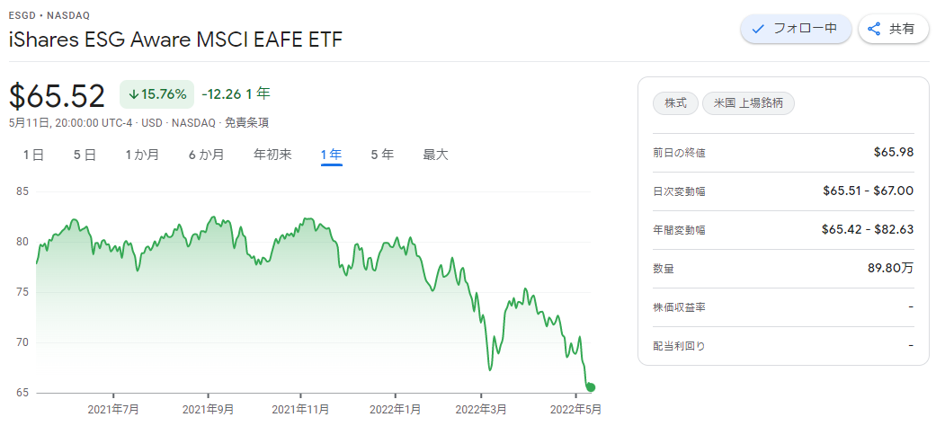Click the 株式 tag chip

[675, 103]
